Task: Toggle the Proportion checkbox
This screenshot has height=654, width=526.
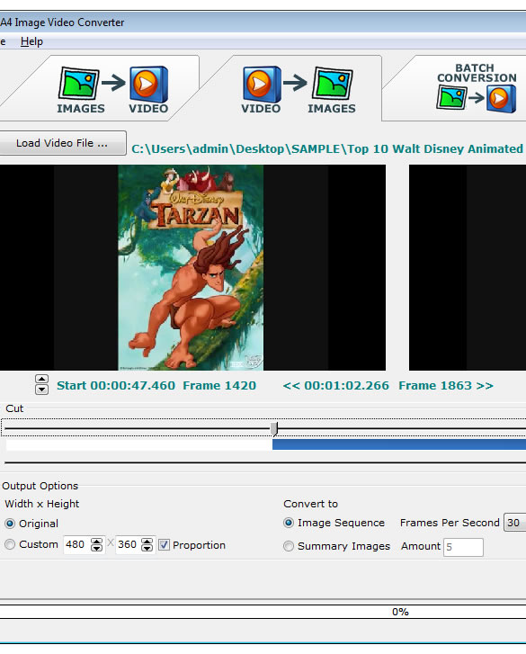Action: point(165,545)
